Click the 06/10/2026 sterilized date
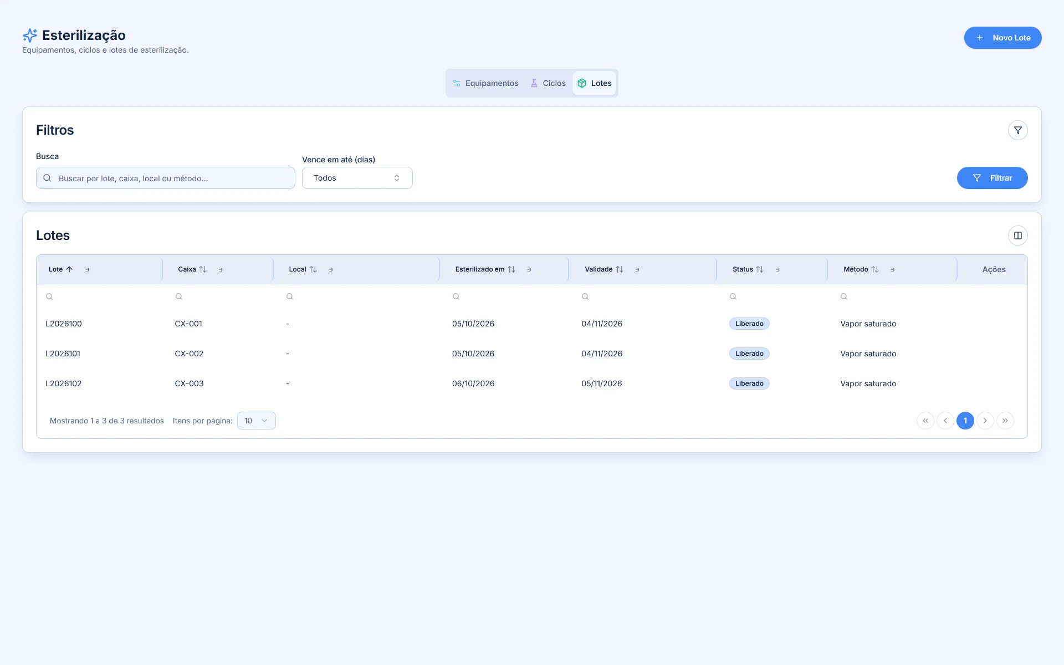1064x665 pixels. (x=473, y=383)
